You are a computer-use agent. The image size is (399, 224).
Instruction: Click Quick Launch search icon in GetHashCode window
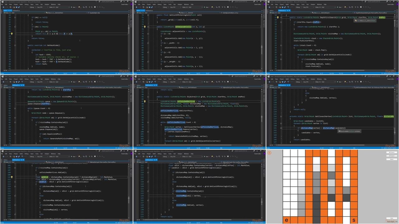122,2
